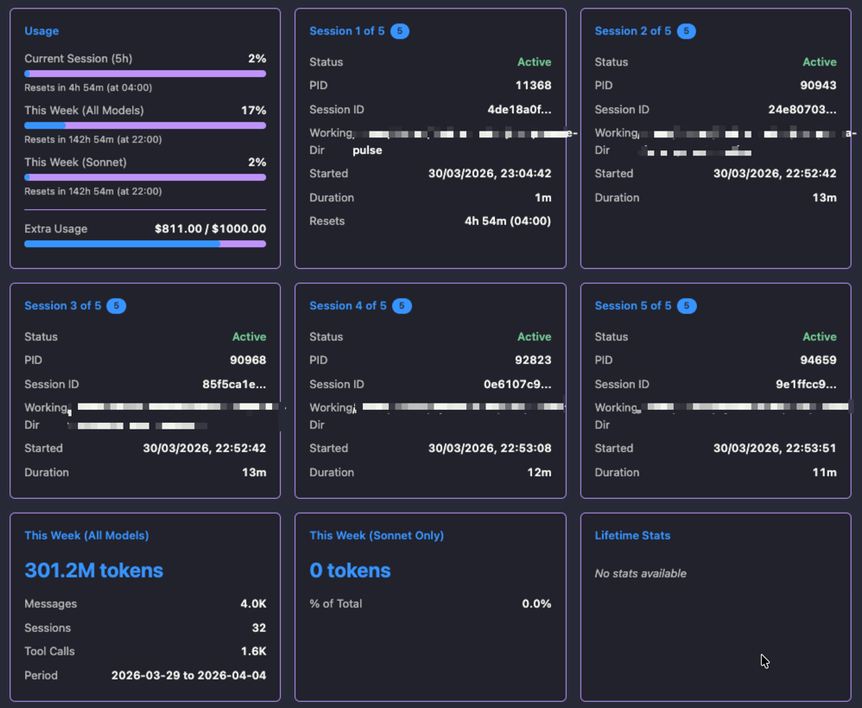Select the Session 1 of 5 heading
This screenshot has height=708, width=862.
tap(347, 31)
